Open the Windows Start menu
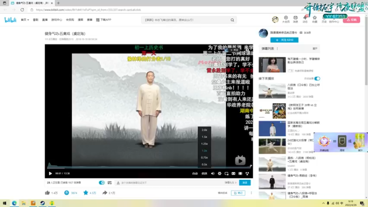Screen dimensions: 368x207 tap(5, 203)
